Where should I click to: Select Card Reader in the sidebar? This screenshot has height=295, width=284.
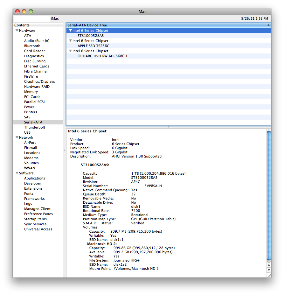(x=34, y=51)
